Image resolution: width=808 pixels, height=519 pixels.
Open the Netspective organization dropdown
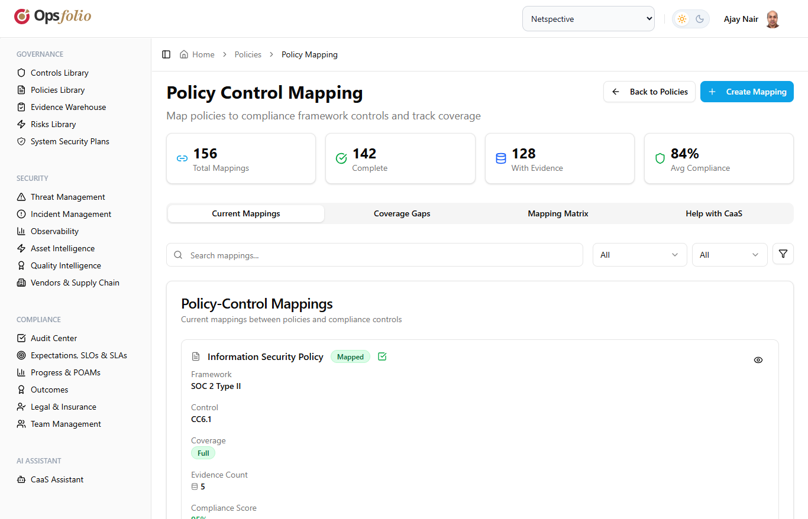588,18
